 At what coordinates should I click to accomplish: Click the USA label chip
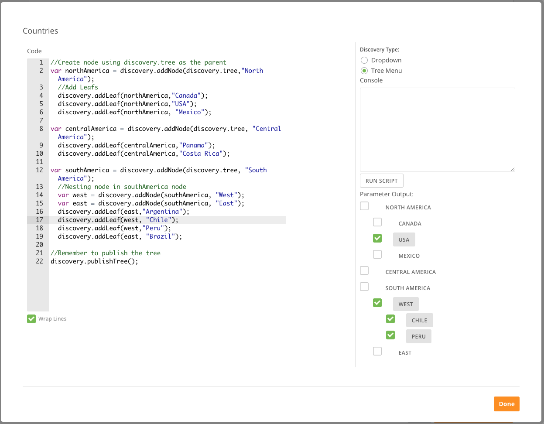404,239
